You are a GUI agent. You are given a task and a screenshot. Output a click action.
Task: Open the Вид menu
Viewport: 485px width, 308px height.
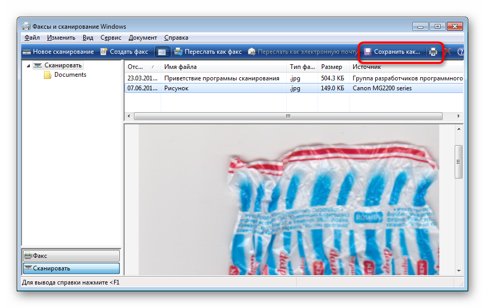click(x=88, y=38)
